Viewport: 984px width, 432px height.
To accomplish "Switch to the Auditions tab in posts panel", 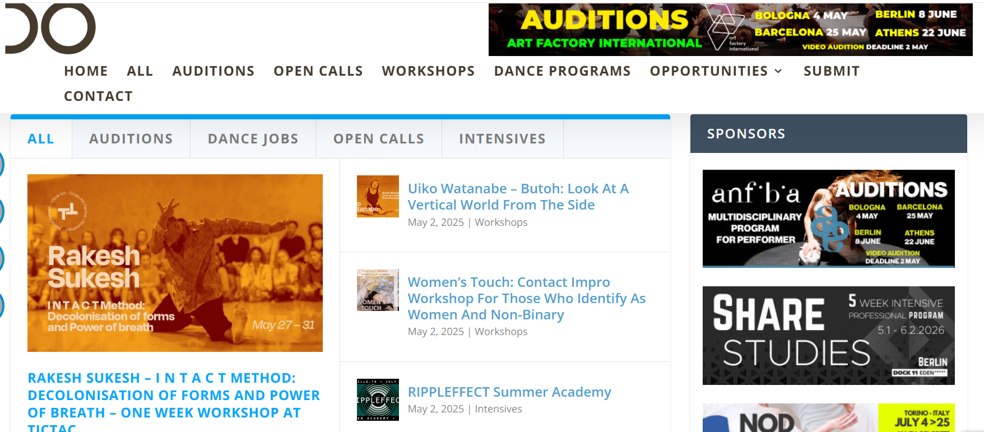I will [131, 139].
